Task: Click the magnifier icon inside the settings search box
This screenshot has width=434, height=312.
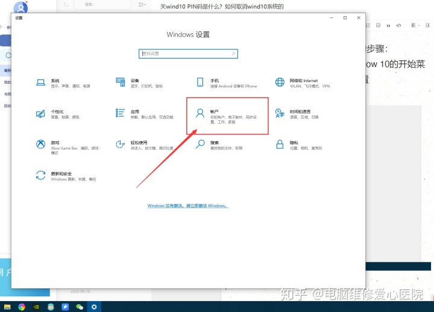Action: click(x=233, y=54)
